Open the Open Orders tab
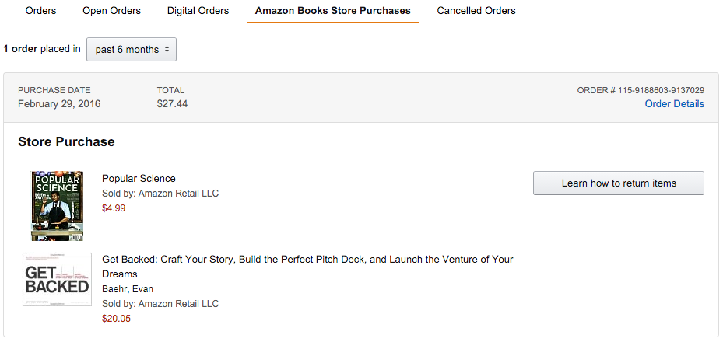The height and width of the screenshot is (342, 723). (111, 11)
